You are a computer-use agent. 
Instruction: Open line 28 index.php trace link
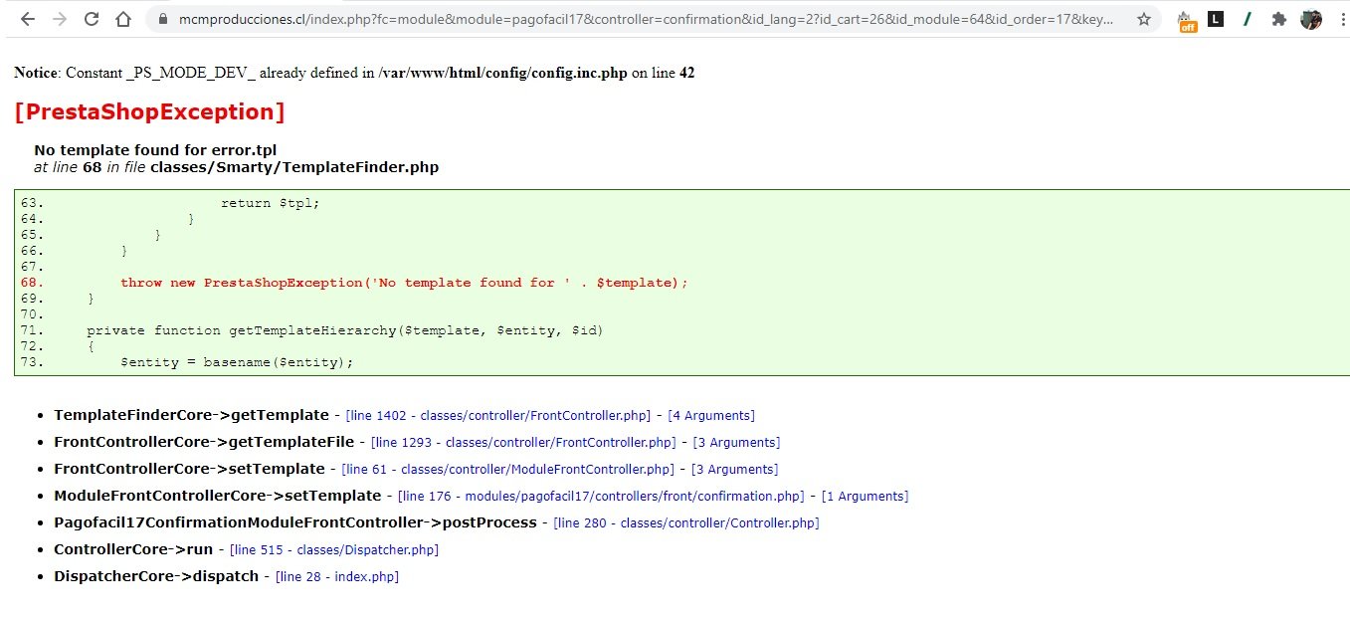click(x=337, y=576)
